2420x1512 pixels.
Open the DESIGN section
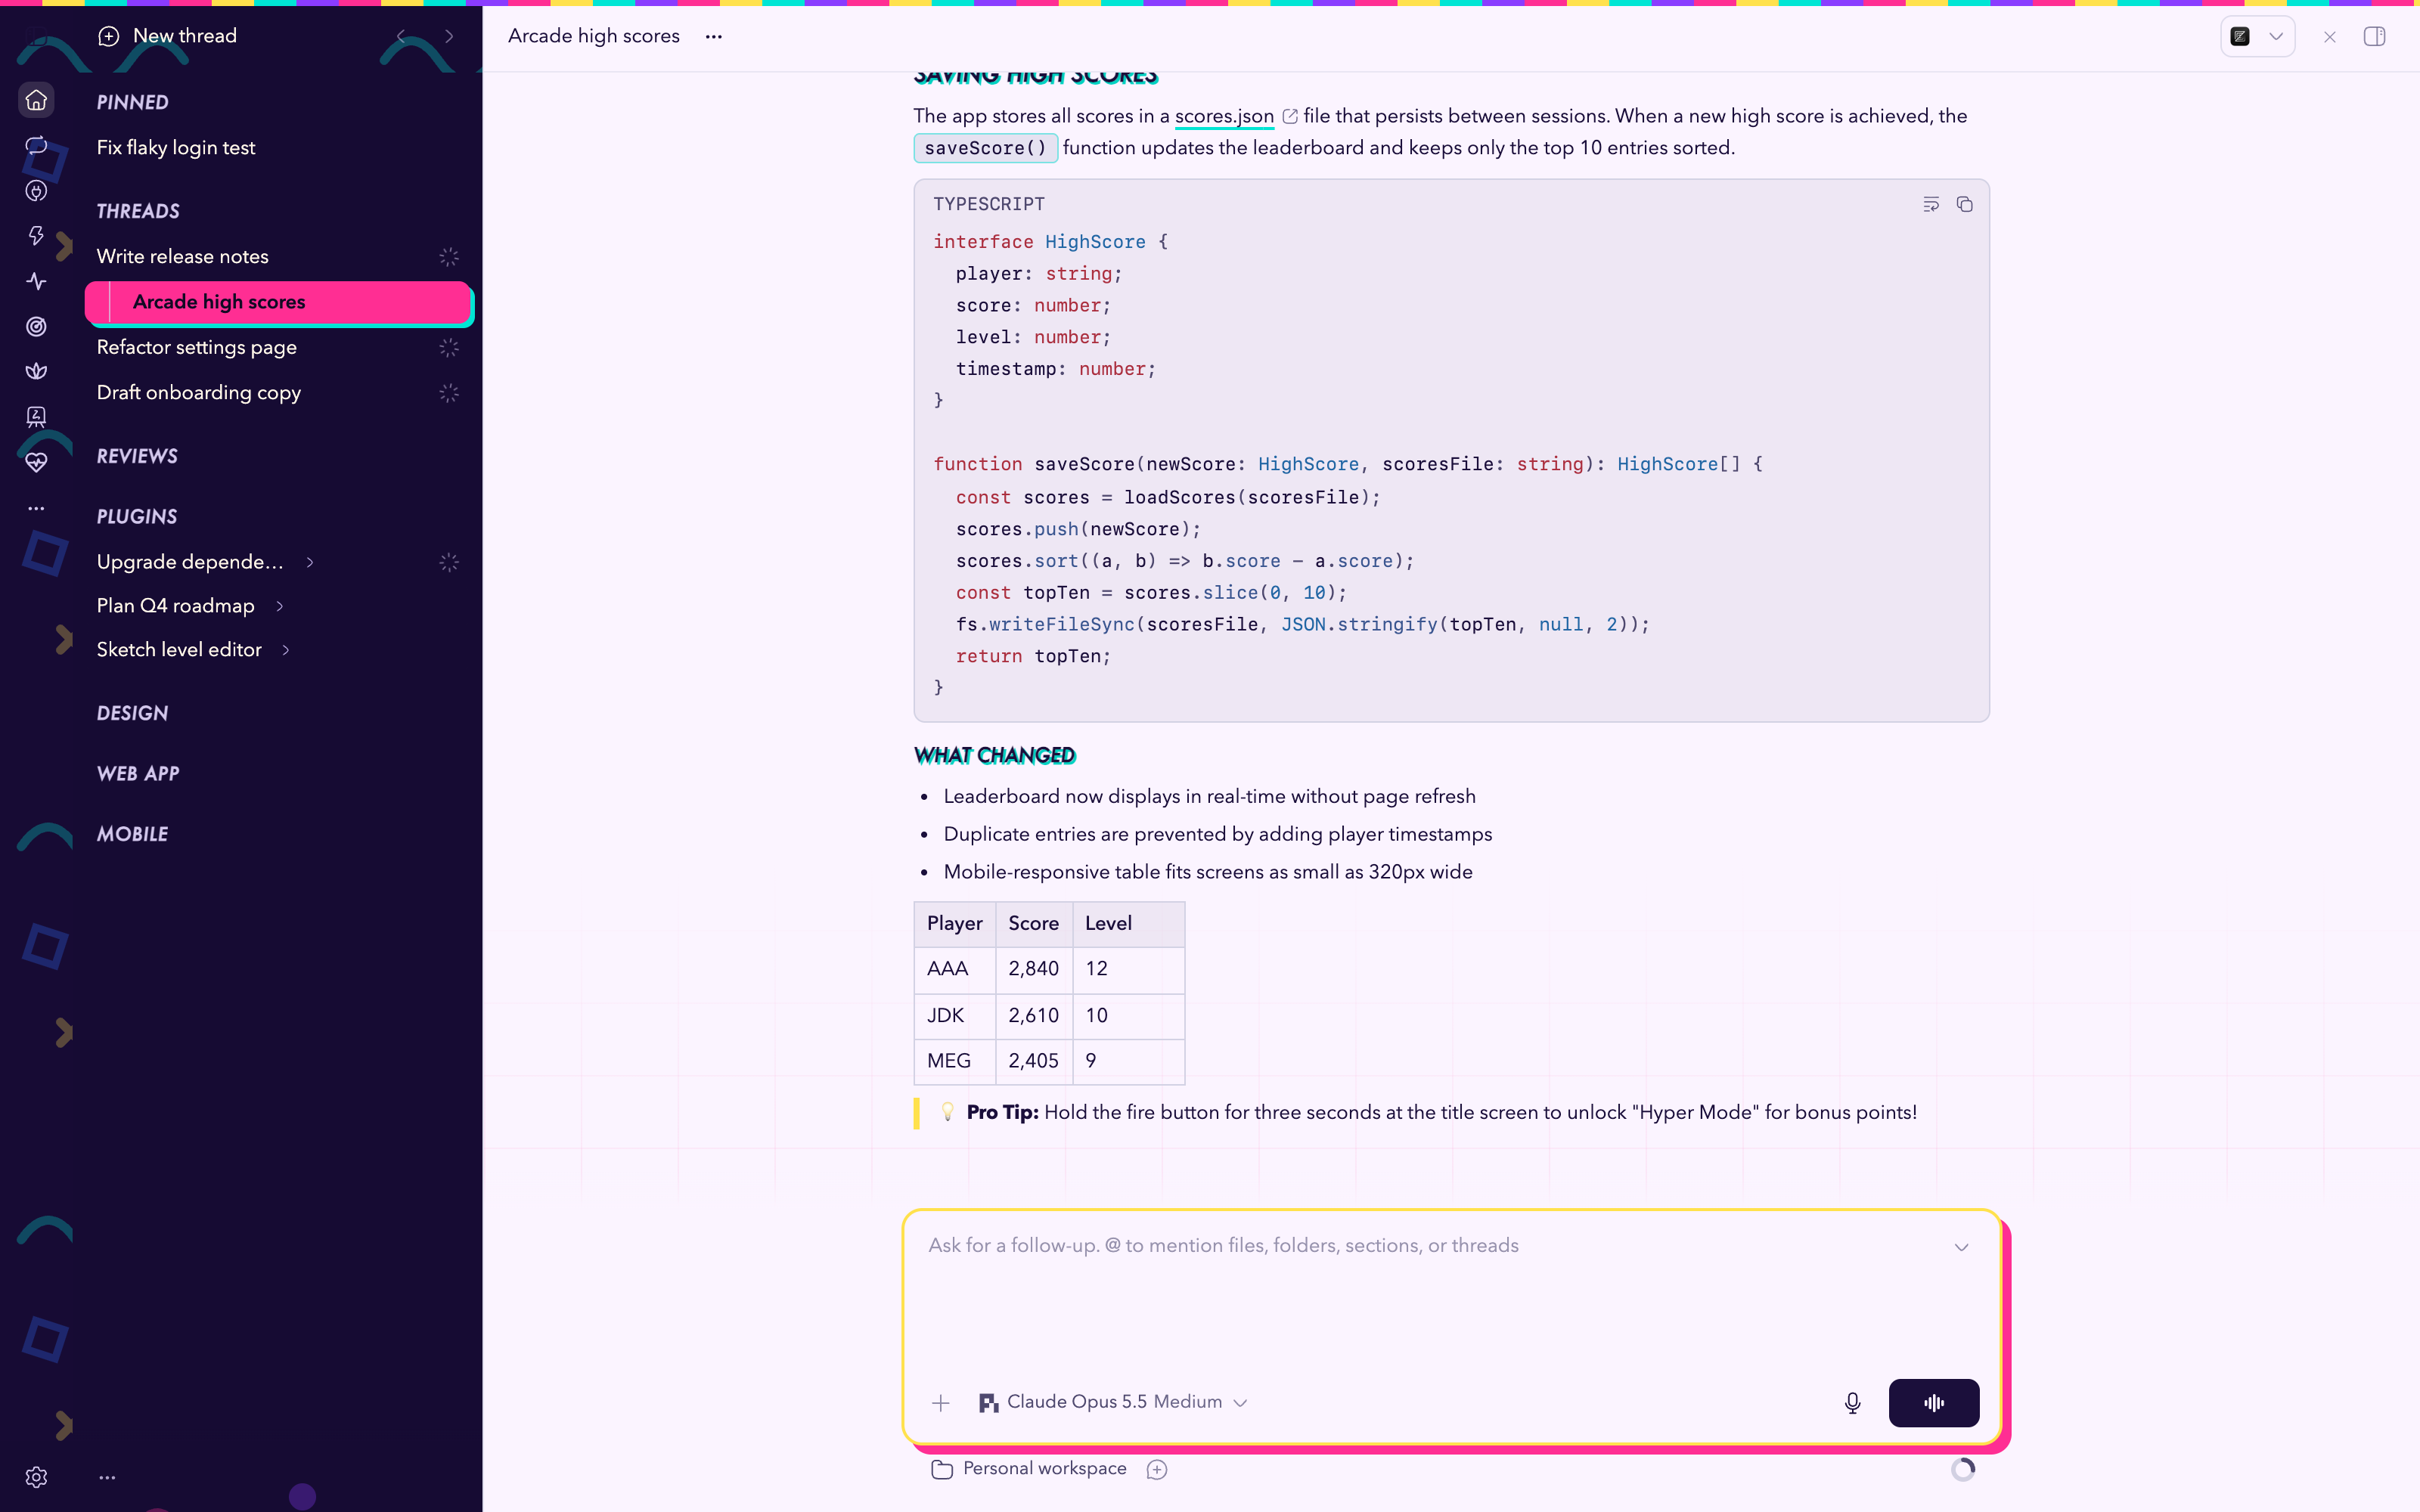(x=132, y=713)
